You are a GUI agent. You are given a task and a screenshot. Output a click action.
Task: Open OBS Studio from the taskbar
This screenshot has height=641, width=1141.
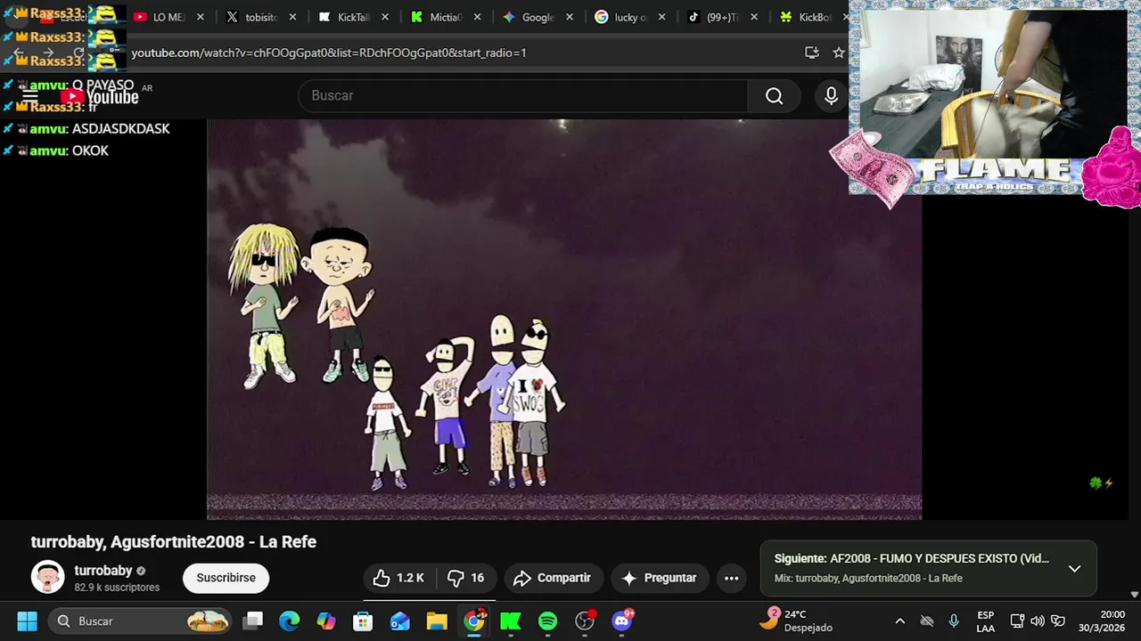click(x=585, y=621)
